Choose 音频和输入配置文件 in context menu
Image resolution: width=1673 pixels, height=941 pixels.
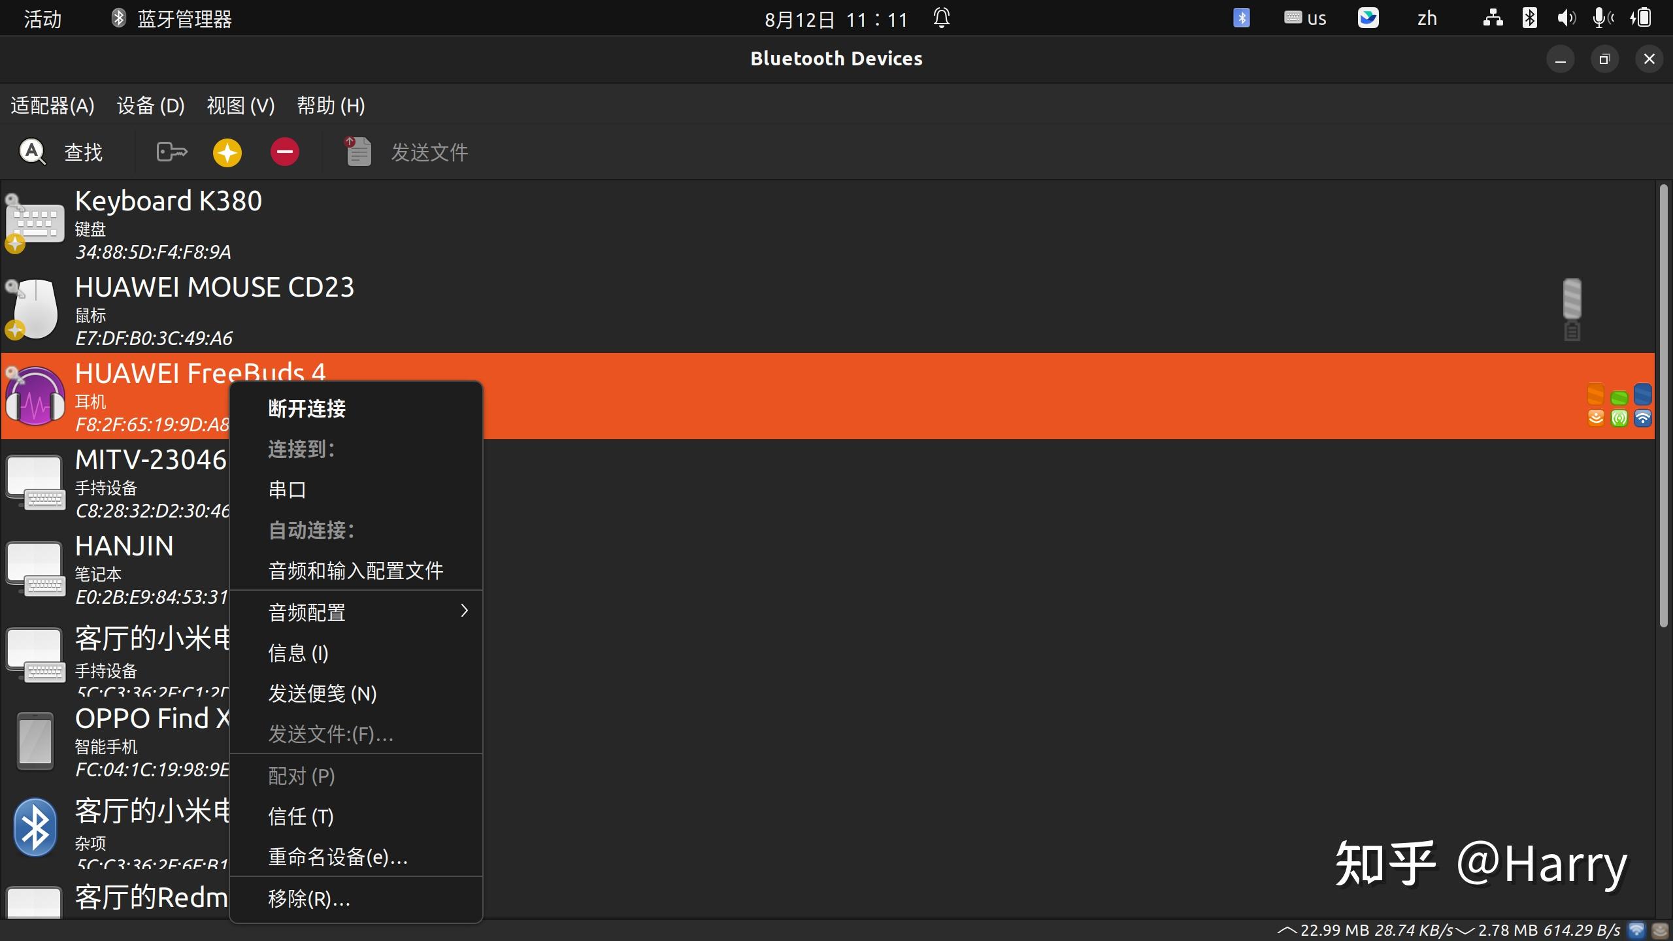pos(356,570)
